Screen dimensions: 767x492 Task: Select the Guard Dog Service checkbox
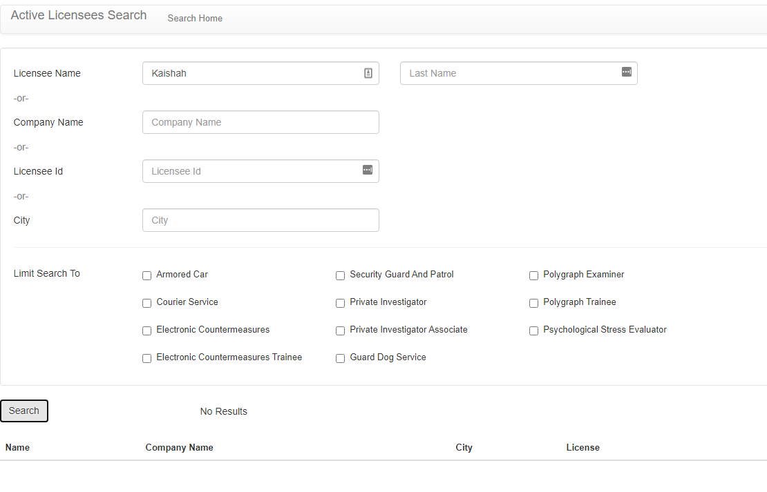click(x=340, y=359)
